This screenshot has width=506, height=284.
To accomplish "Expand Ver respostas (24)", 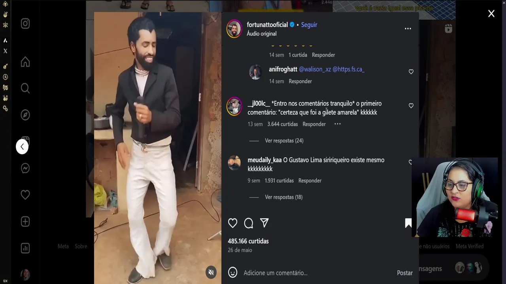I will pyautogui.click(x=284, y=141).
